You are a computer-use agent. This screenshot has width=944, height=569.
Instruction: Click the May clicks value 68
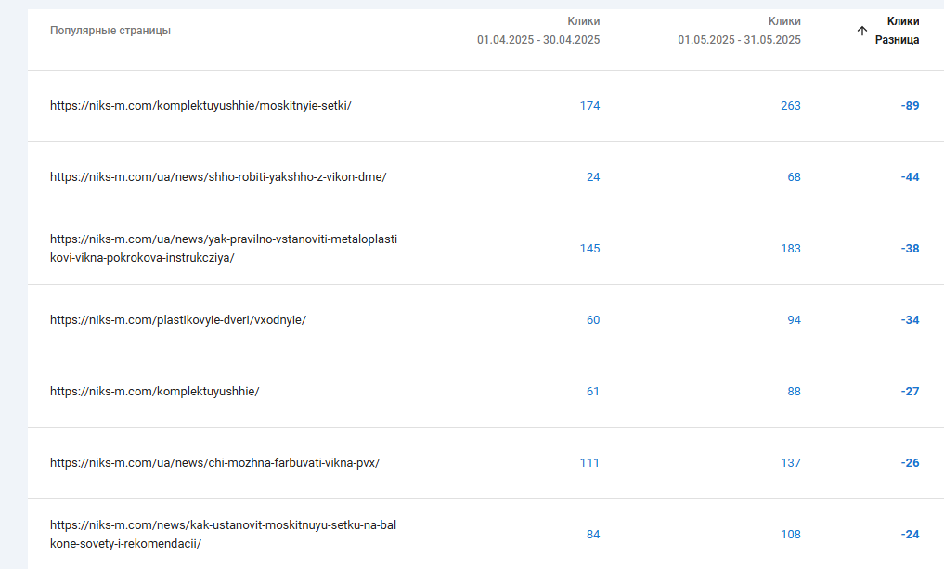[794, 177]
